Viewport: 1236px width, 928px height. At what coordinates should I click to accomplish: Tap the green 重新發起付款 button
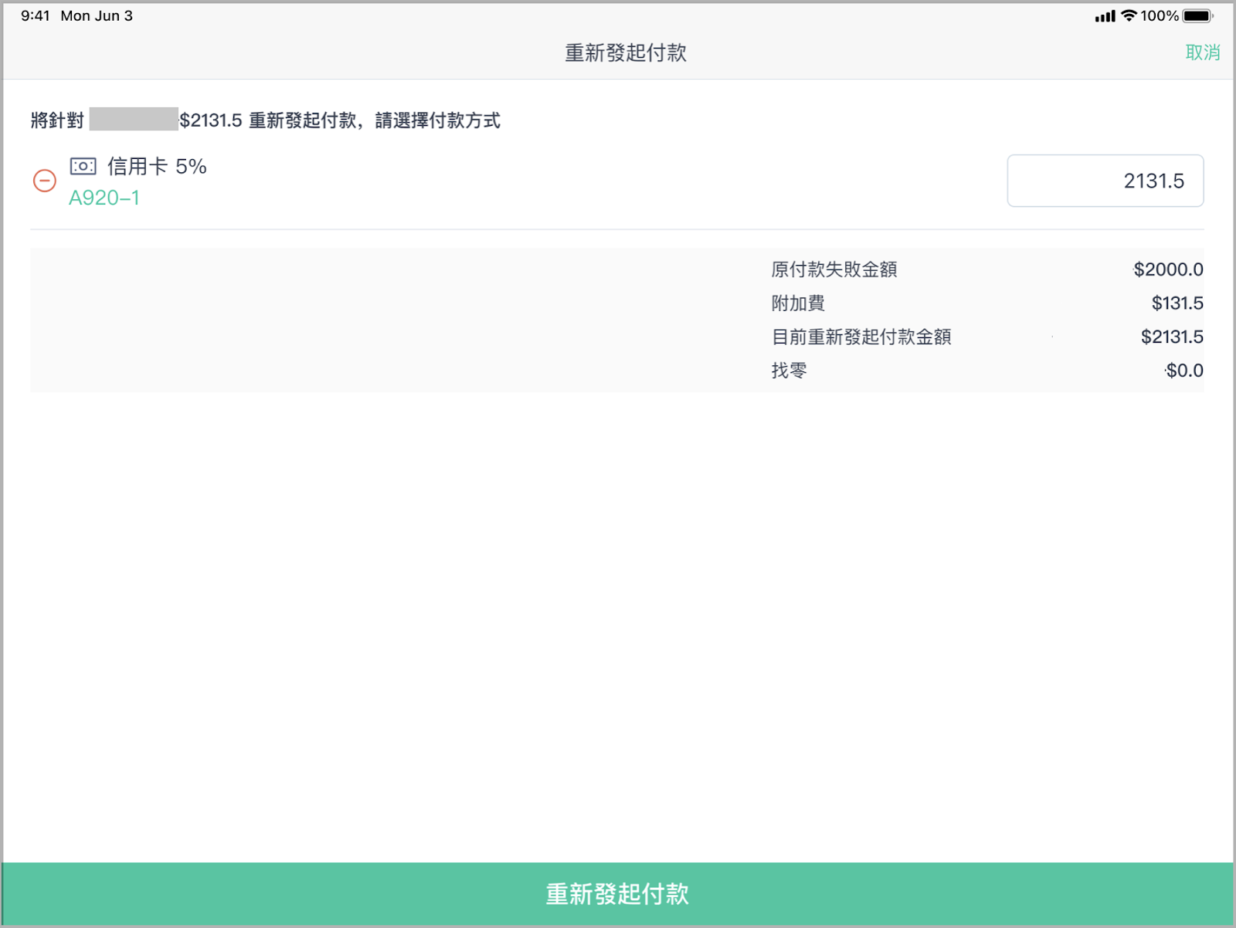click(x=618, y=893)
